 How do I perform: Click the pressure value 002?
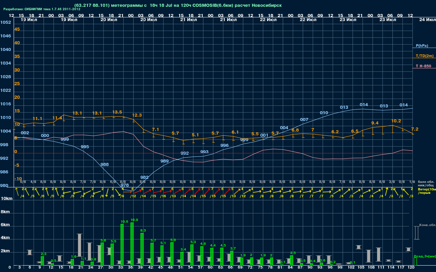(x=25, y=133)
